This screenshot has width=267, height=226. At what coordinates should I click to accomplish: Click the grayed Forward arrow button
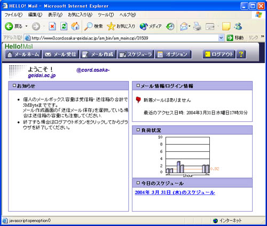point(36,27)
